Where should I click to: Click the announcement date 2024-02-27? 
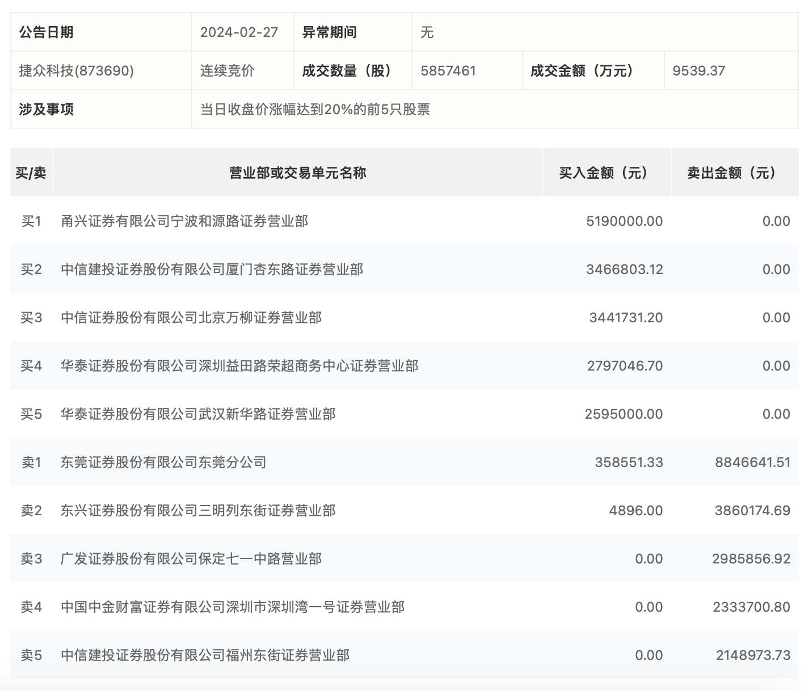(x=239, y=32)
